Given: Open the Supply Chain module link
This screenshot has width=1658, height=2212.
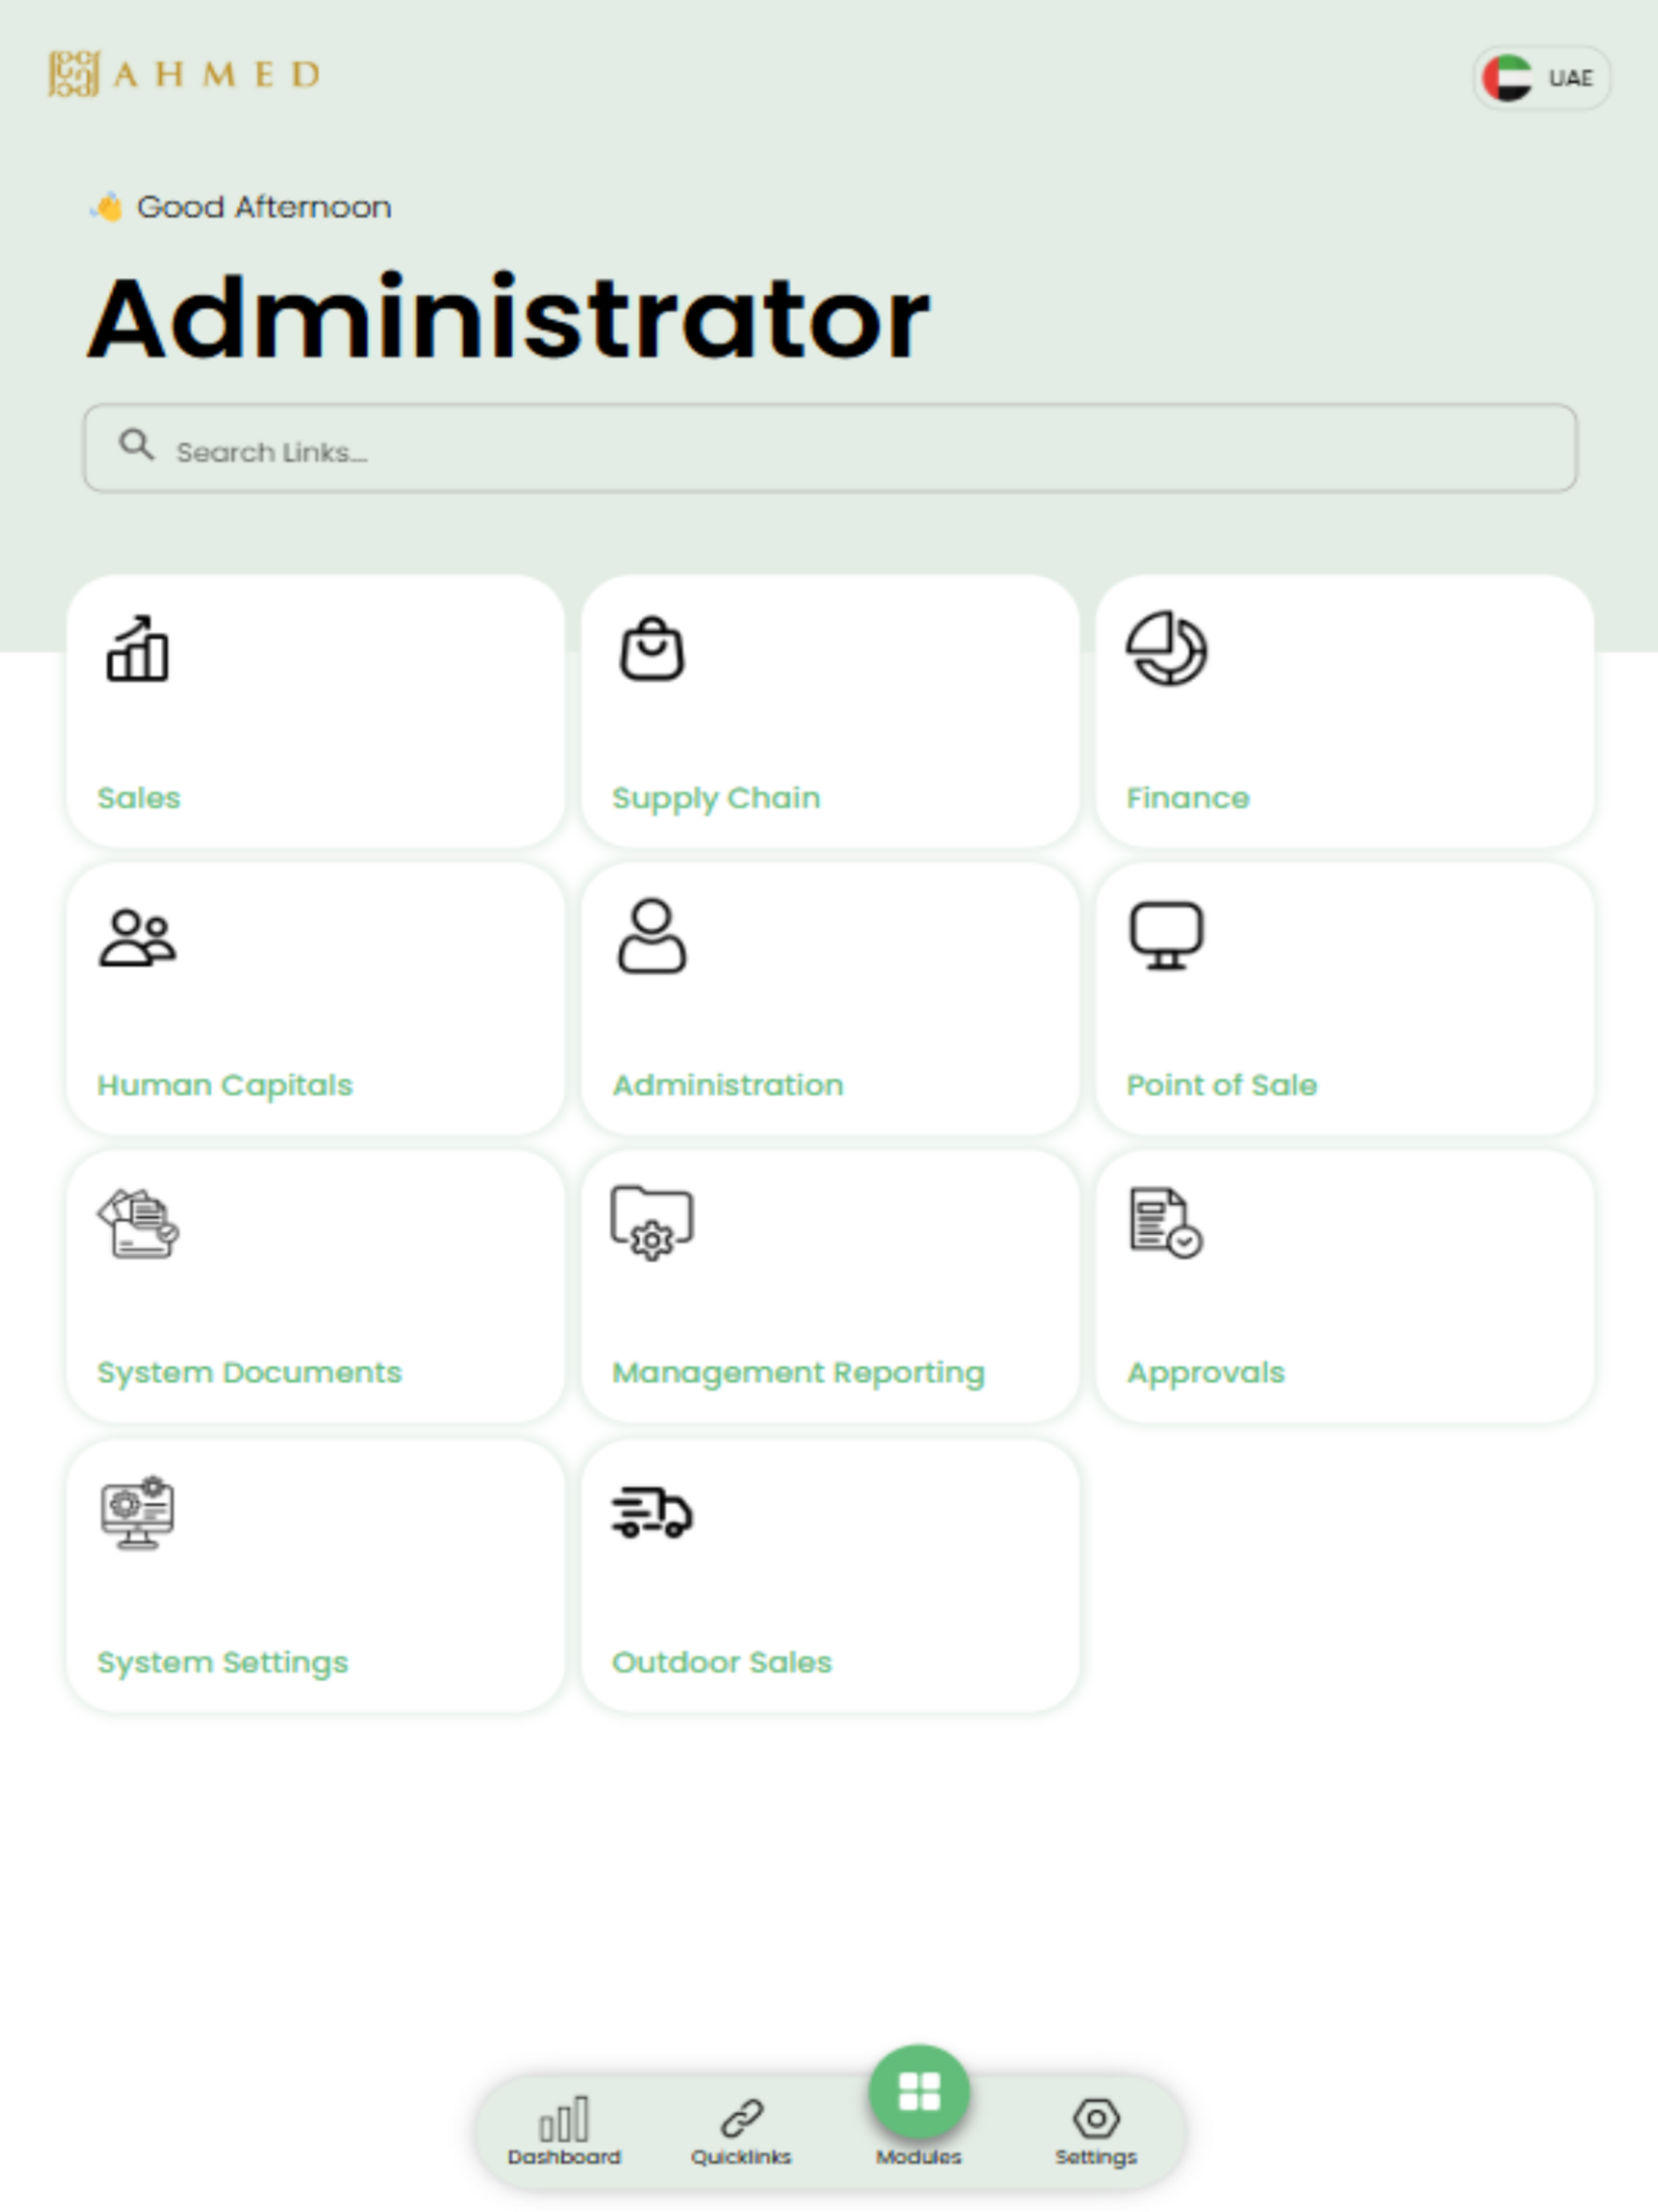Looking at the screenshot, I should click(716, 799).
